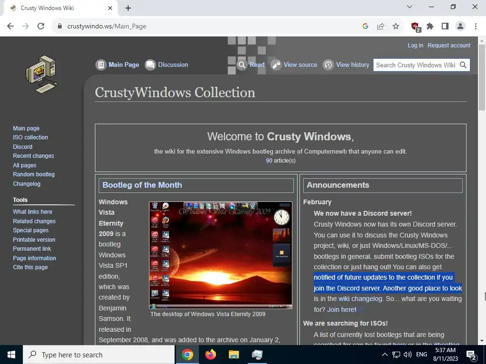Screen dimensions: 486x364
Task: Click the share this page icon
Action: tap(381, 27)
